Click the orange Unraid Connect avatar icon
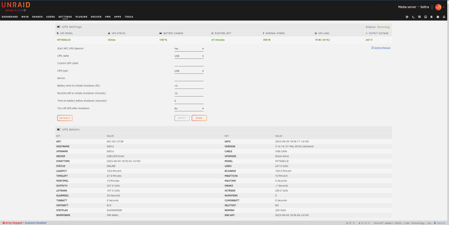The width and height of the screenshot is (449, 225). tap(438, 7)
